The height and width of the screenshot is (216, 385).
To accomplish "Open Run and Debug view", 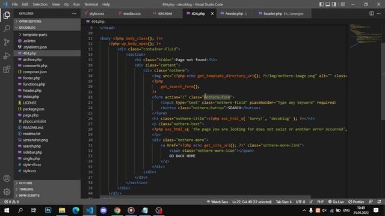I will (x=7, y=56).
